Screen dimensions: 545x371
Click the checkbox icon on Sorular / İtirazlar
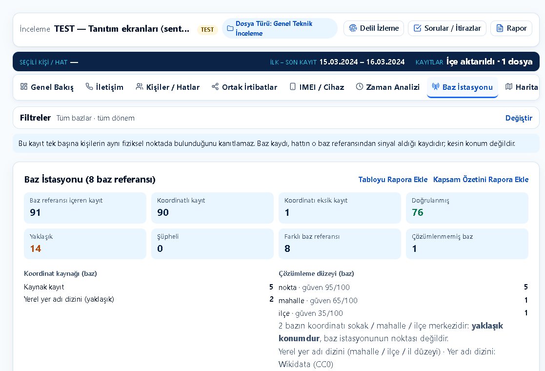418,28
